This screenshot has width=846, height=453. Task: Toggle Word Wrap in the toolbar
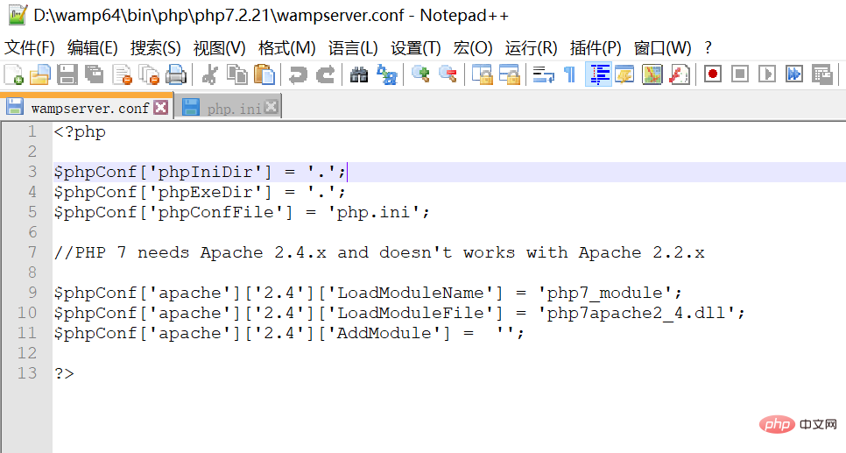tap(544, 74)
